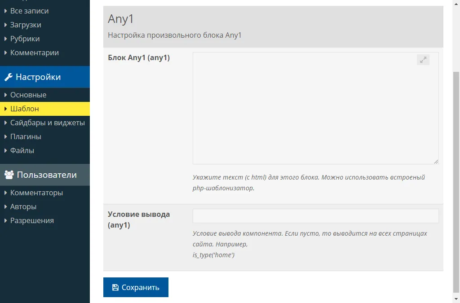Open Разрешения permissions page
The image size is (460, 303).
[32, 220]
